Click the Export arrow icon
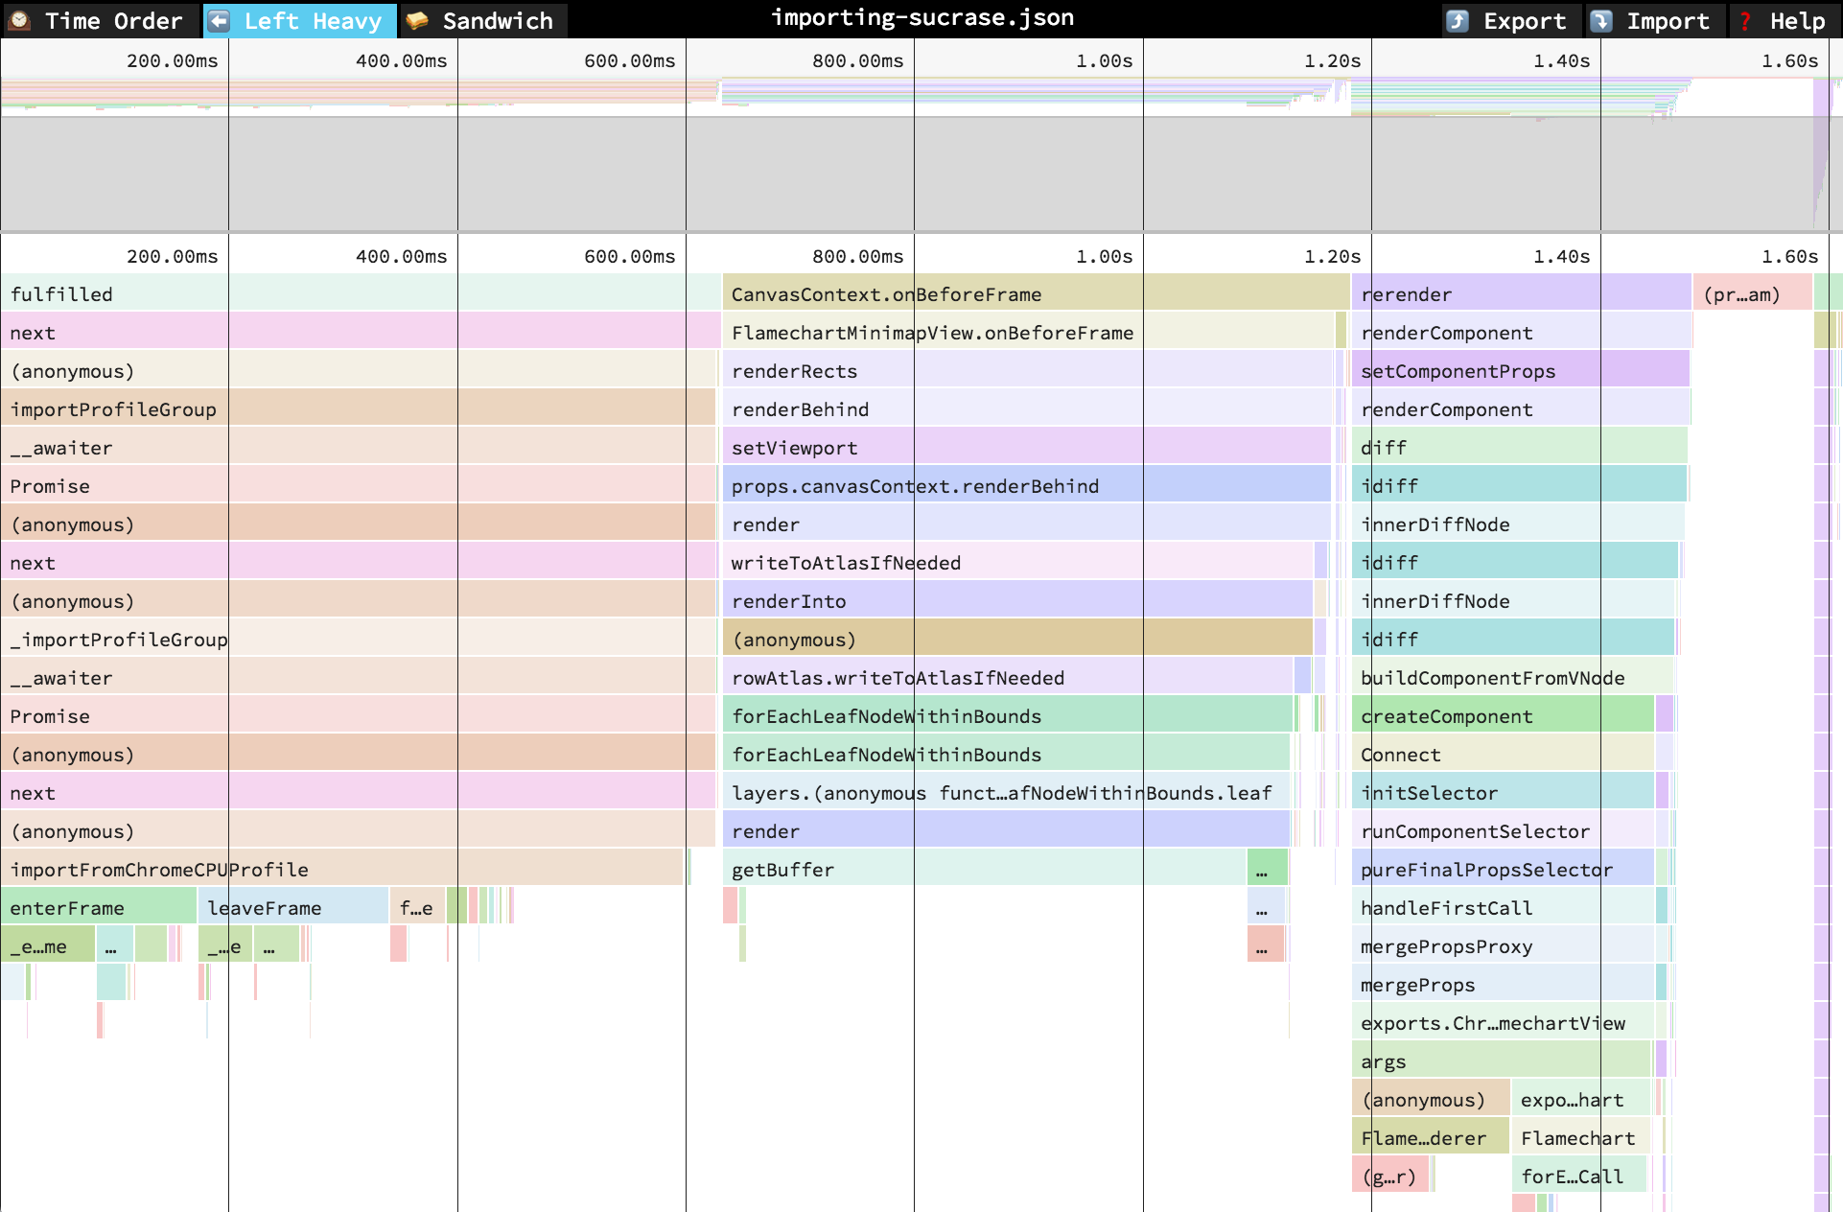The width and height of the screenshot is (1843, 1212). [x=1458, y=20]
